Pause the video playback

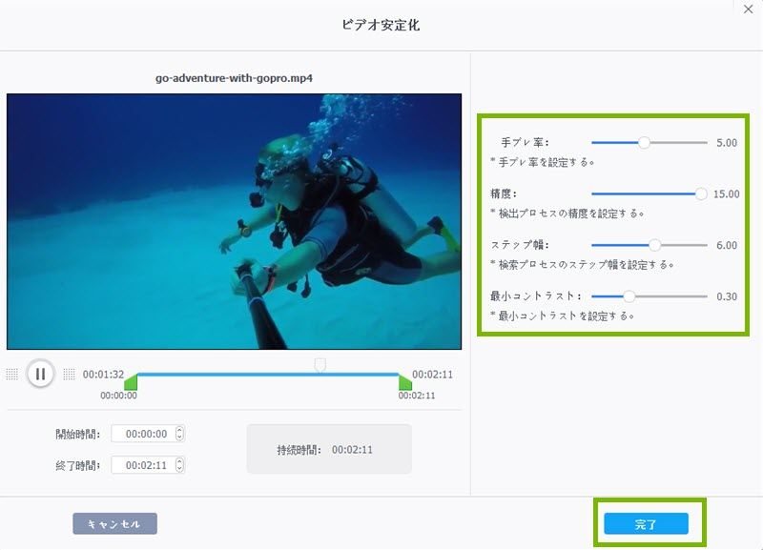pos(40,374)
